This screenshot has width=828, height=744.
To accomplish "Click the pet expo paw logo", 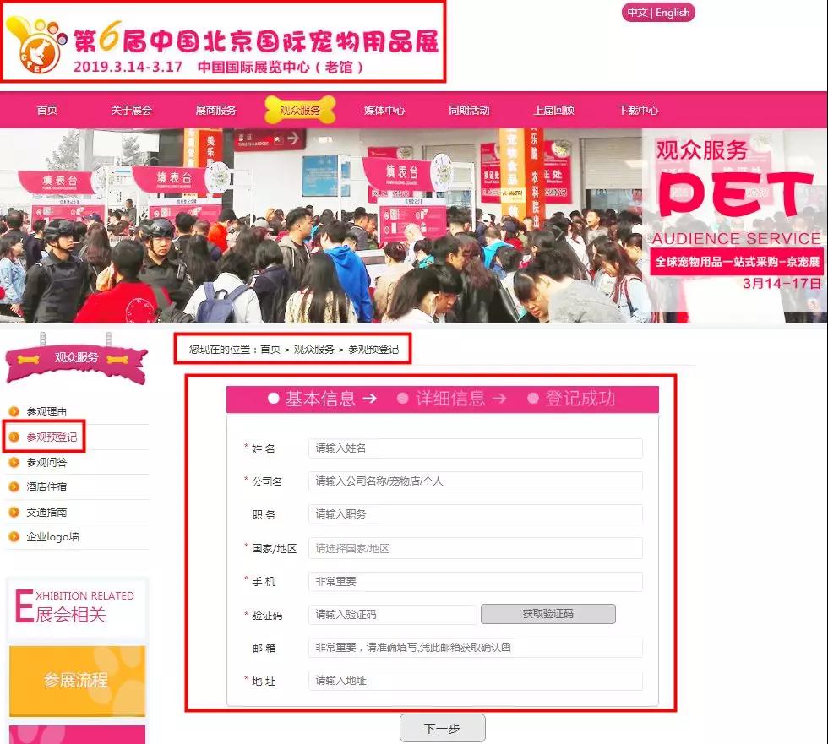I will (x=37, y=42).
